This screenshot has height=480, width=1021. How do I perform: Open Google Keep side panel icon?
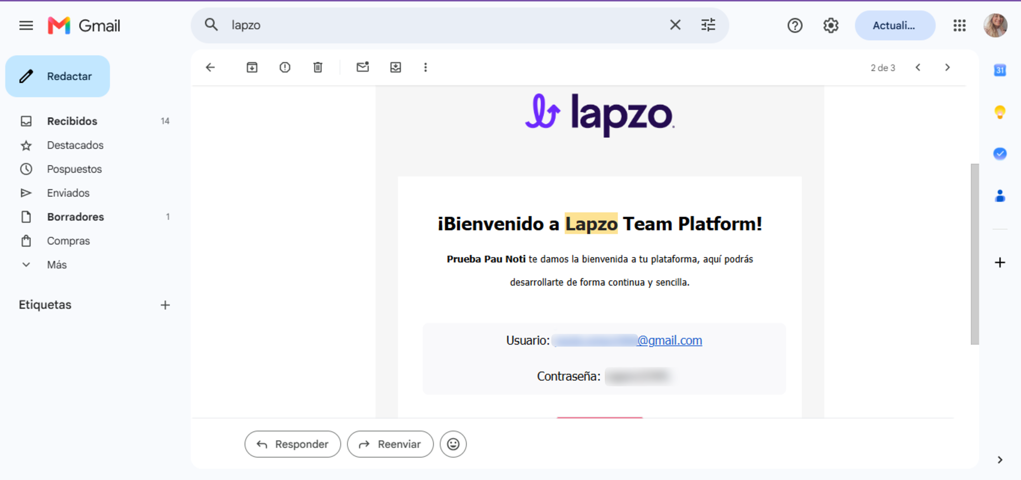pos(1000,112)
